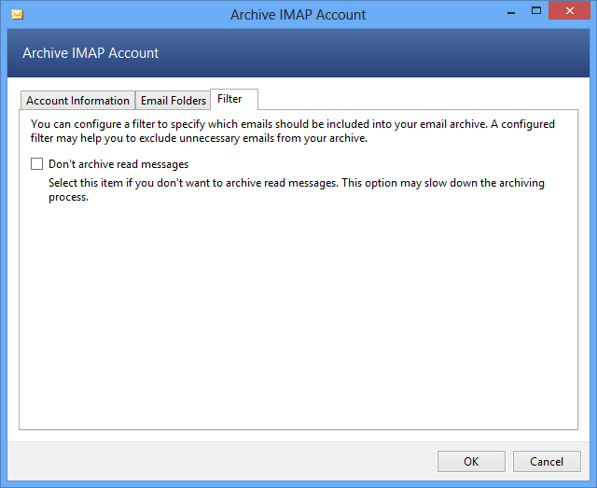
Task: Switch to the Account Information tab
Action: 77,101
